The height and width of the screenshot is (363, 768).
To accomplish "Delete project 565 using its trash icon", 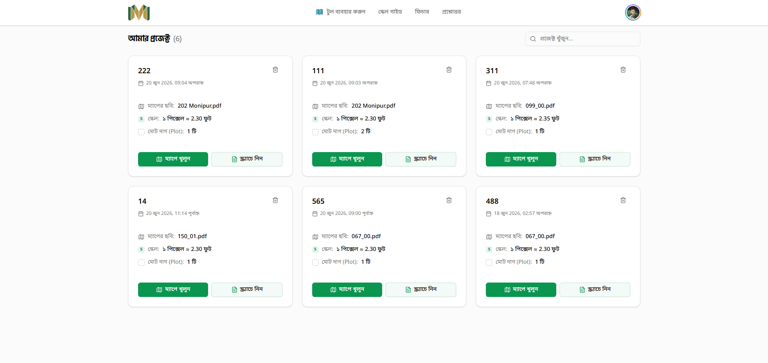I will 449,200.
